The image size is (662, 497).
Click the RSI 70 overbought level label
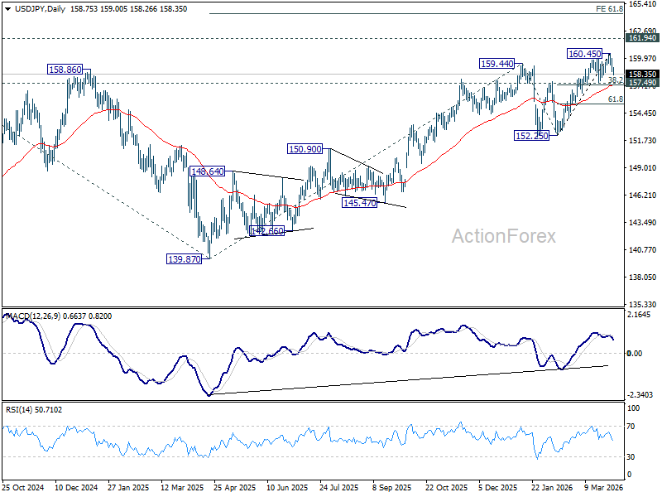coord(631,427)
